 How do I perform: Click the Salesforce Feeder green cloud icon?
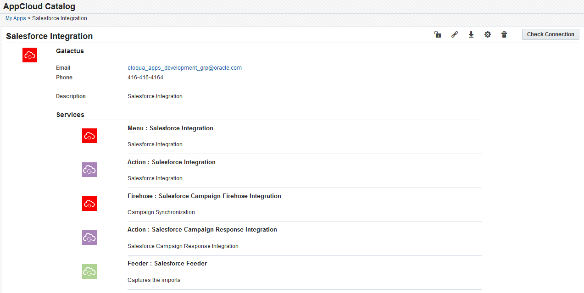pos(89,271)
